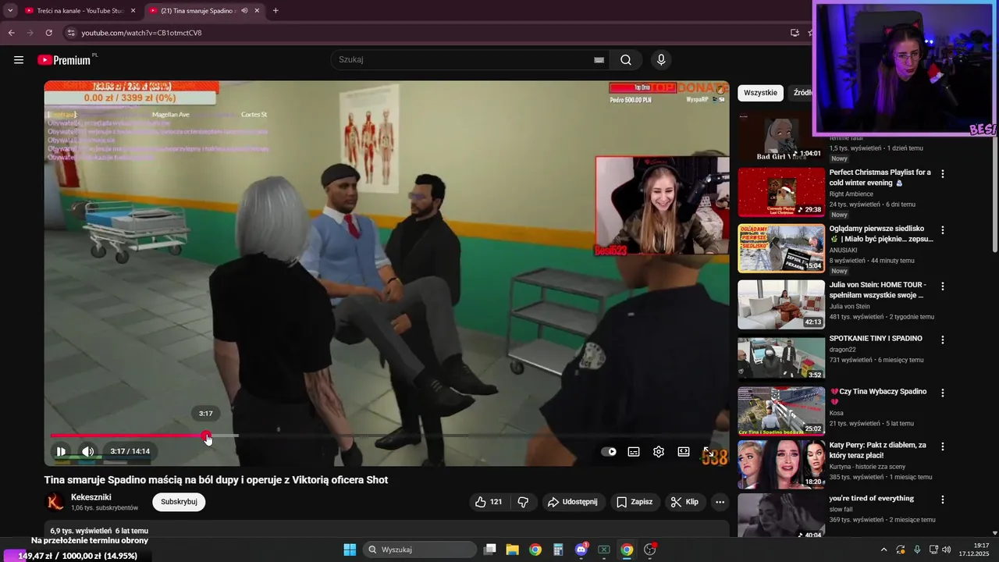
Task: Open the YouTube guide hamburger menu
Action: click(19, 60)
